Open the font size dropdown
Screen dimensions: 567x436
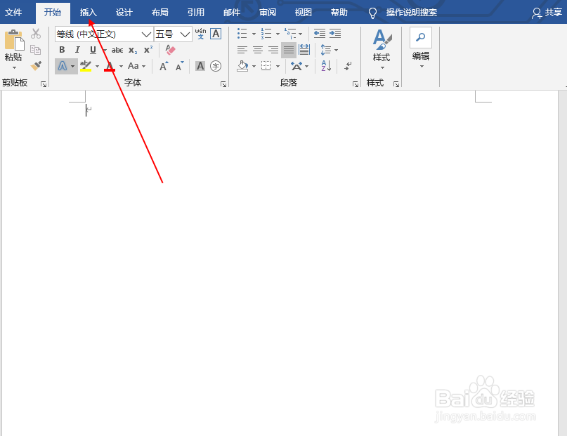click(185, 34)
